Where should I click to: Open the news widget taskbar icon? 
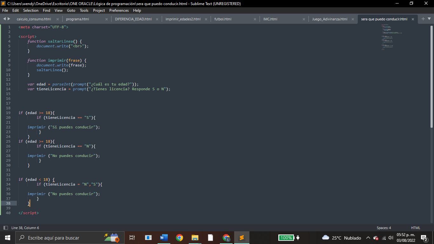148,238
